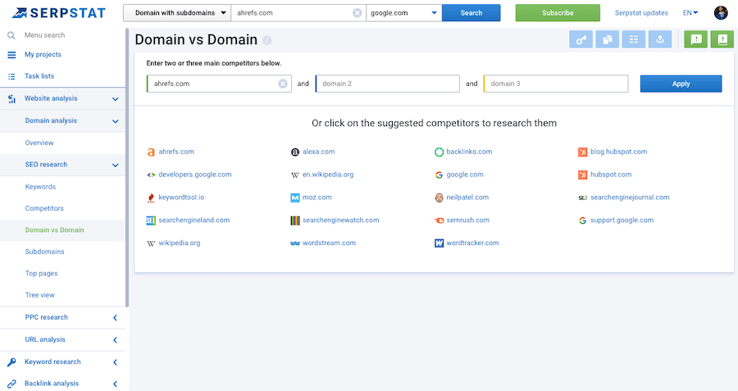Viewport: 738px width, 391px height.
Task: Expand the PPC research section chevron
Action: click(115, 317)
